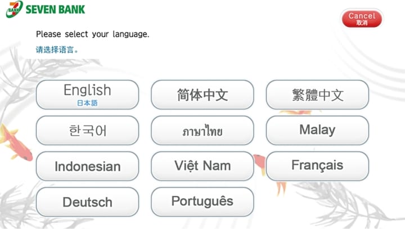
Task: Select the Deutsch language button
Action: 87,202
